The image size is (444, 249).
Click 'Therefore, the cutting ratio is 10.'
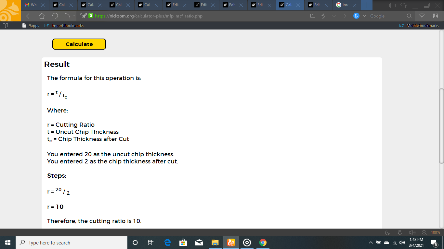94,221
